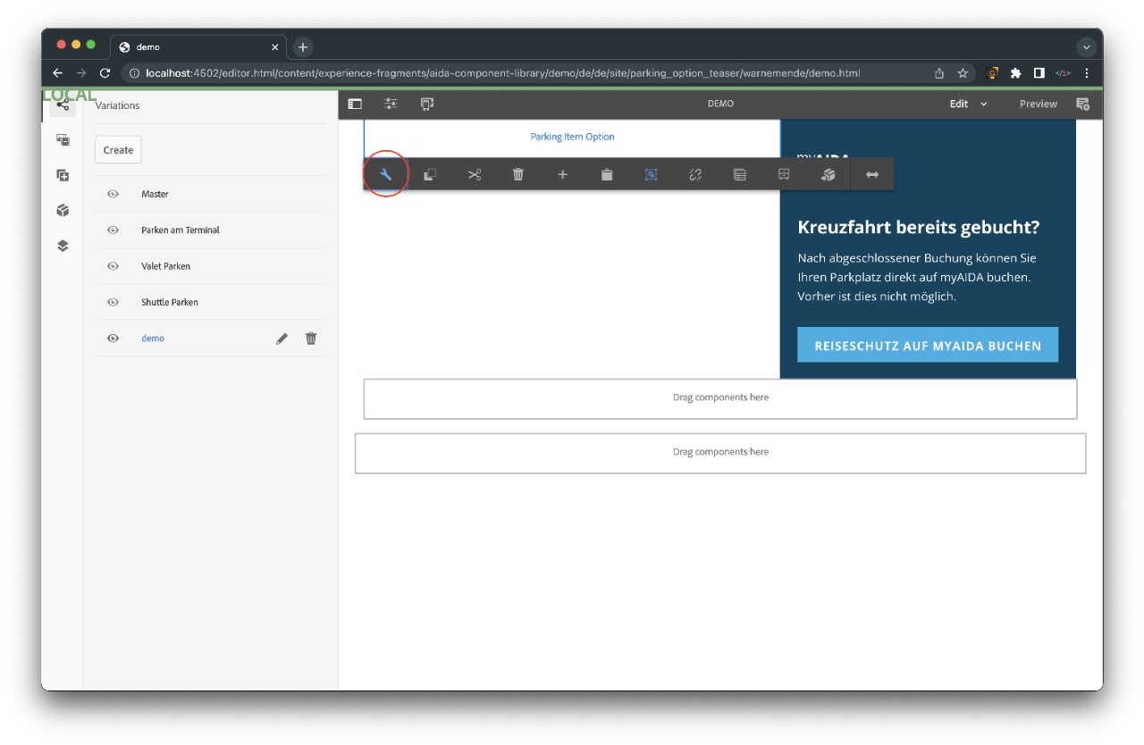Delete the selected component with toolbar trash icon
Screen dimensions: 1144x745
pyautogui.click(x=518, y=175)
